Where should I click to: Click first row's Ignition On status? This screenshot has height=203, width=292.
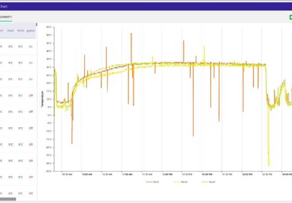31,46
